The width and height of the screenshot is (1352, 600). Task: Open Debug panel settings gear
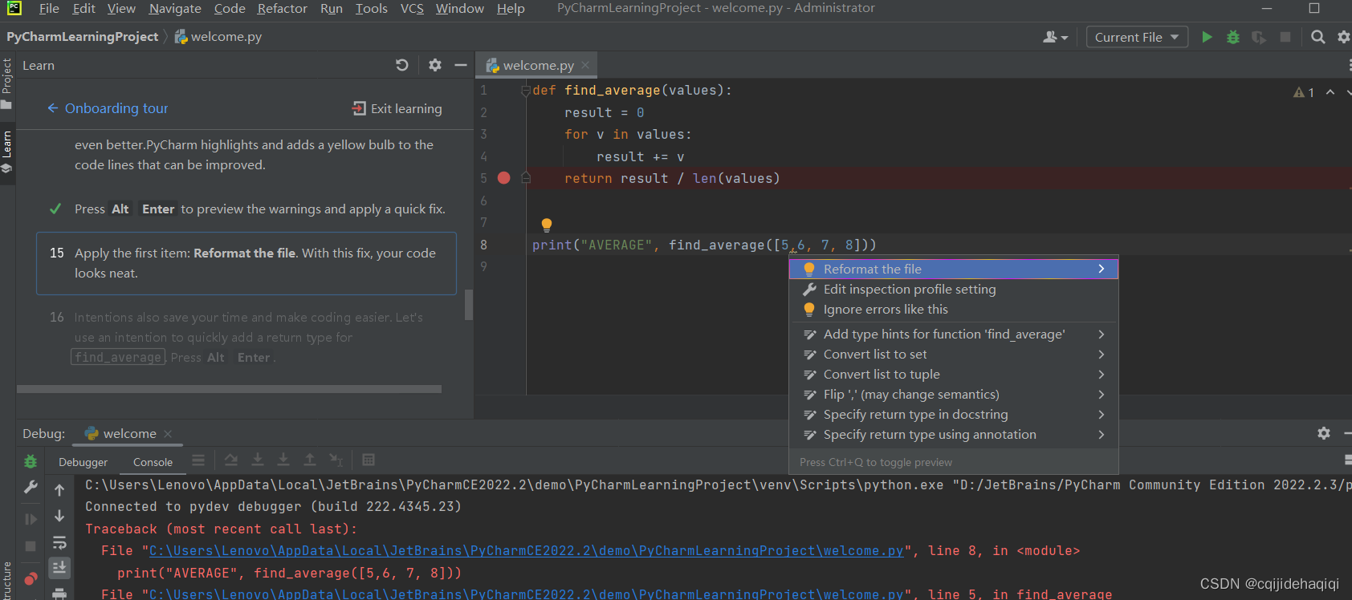click(x=1324, y=433)
